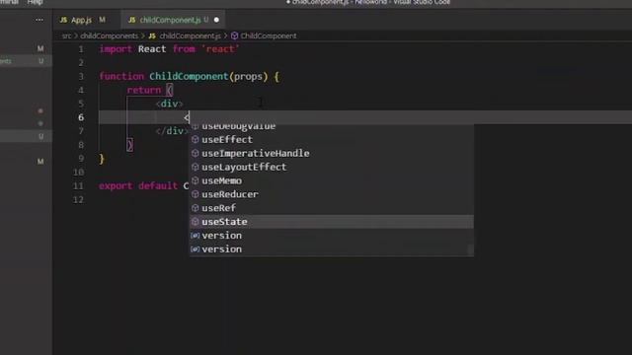
Task: Click the method icon beside useMemo
Action: (196, 180)
